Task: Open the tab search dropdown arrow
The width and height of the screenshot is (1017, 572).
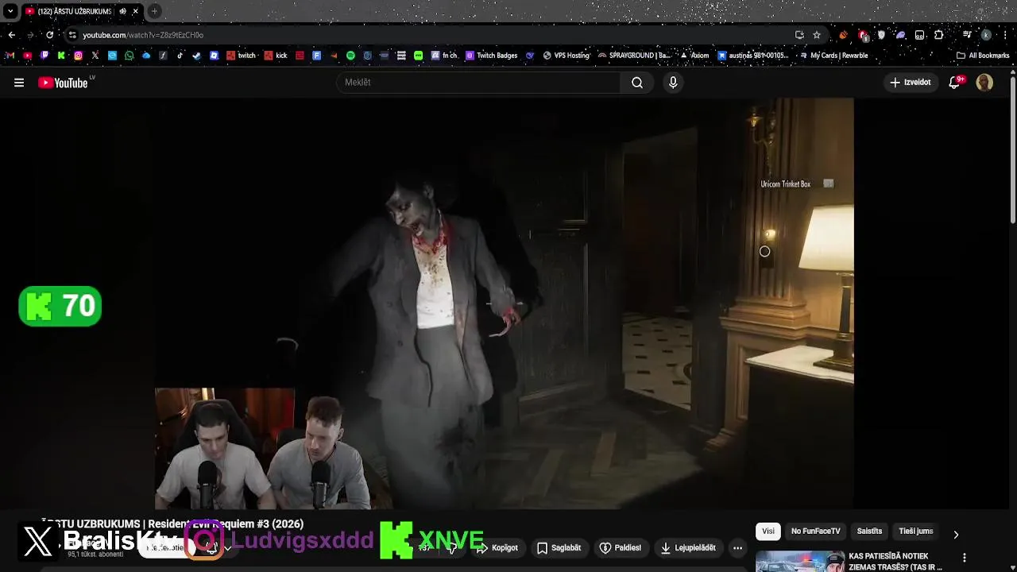Action: (10, 11)
